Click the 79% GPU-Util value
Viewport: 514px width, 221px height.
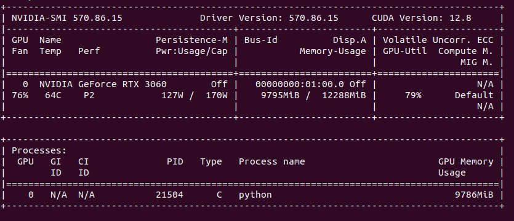413,96
